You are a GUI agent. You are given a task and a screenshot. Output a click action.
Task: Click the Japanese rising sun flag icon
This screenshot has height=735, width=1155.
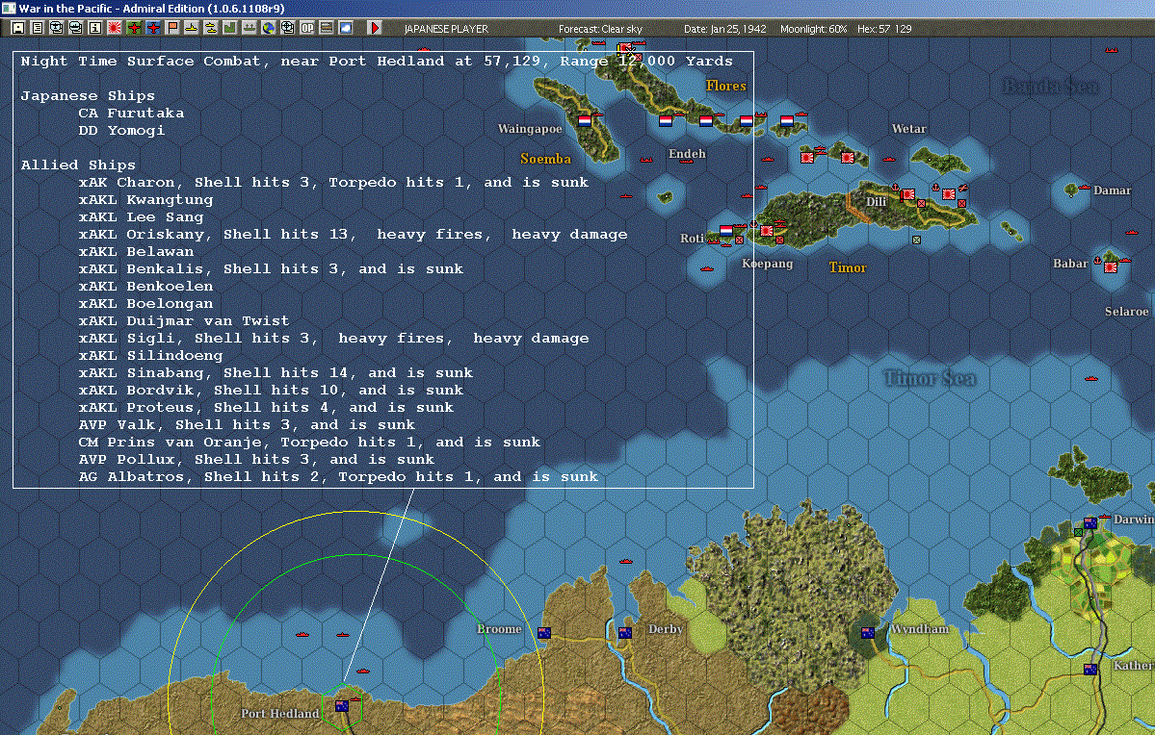tap(115, 28)
